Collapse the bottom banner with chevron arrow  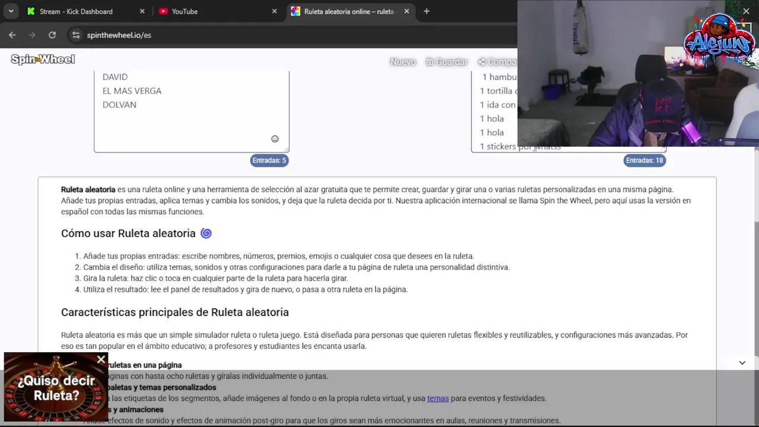[x=742, y=362]
